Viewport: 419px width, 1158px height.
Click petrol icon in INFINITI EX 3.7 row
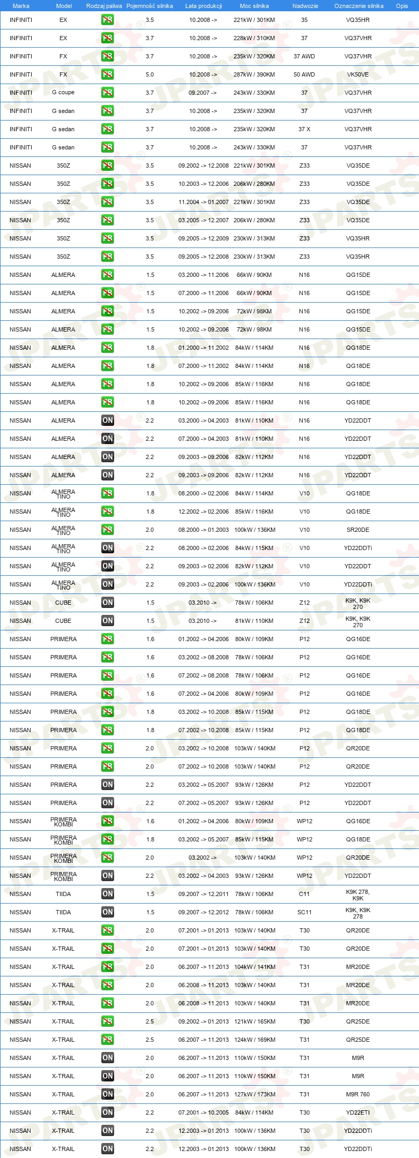pyautogui.click(x=108, y=38)
